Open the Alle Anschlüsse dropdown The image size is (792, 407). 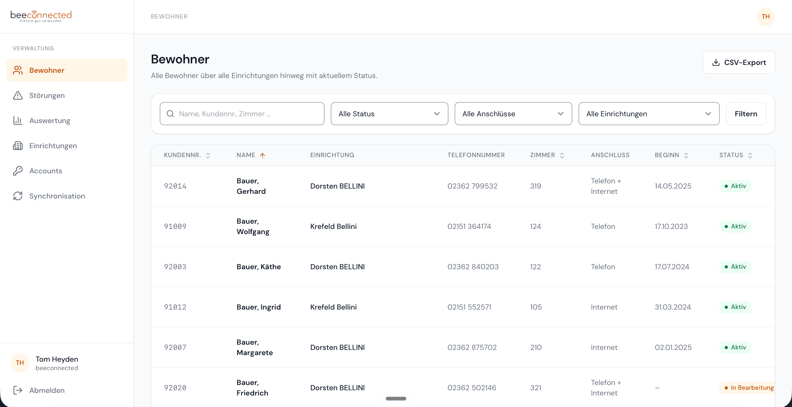click(513, 114)
